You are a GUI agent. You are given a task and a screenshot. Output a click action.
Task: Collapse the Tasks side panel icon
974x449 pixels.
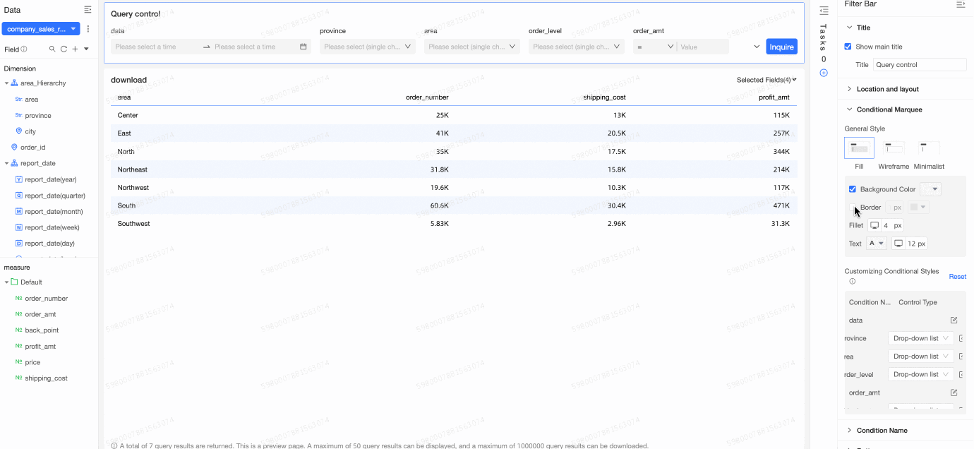824,10
